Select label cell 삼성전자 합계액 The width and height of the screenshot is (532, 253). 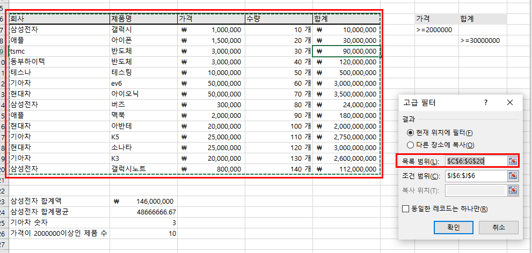click(x=60, y=202)
